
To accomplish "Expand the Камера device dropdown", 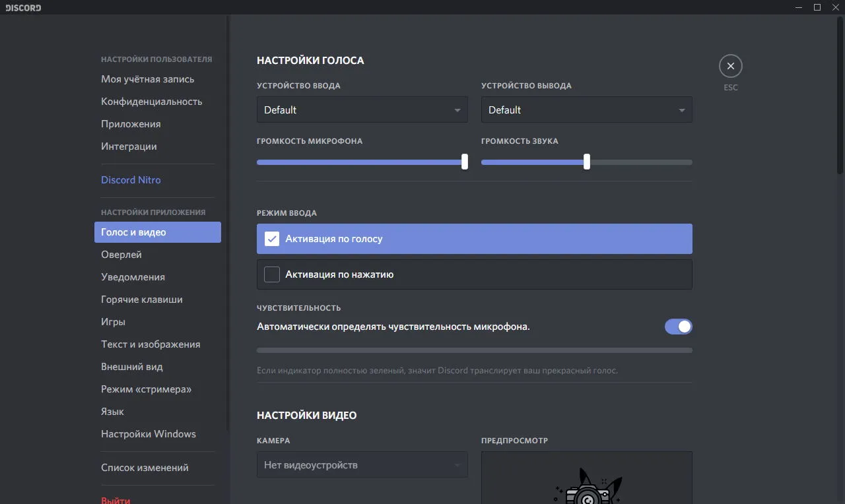I will click(x=362, y=464).
